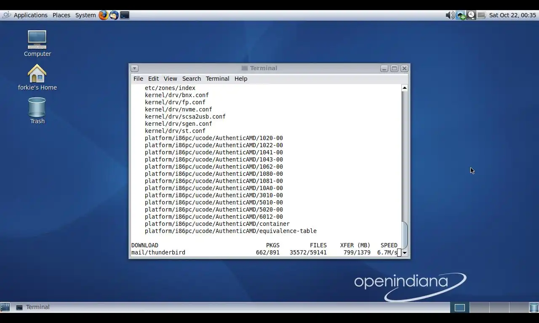Launch Firefox from the top panel
The image size is (539, 323).
pyautogui.click(x=104, y=15)
